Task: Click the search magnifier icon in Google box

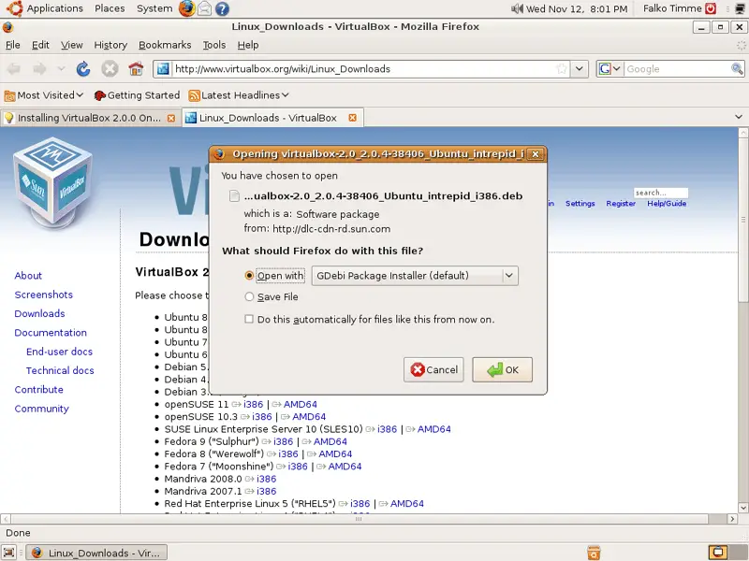Action: (x=737, y=69)
